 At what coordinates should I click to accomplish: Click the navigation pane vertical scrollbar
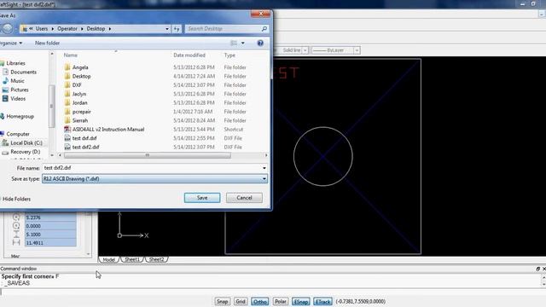tap(52, 106)
